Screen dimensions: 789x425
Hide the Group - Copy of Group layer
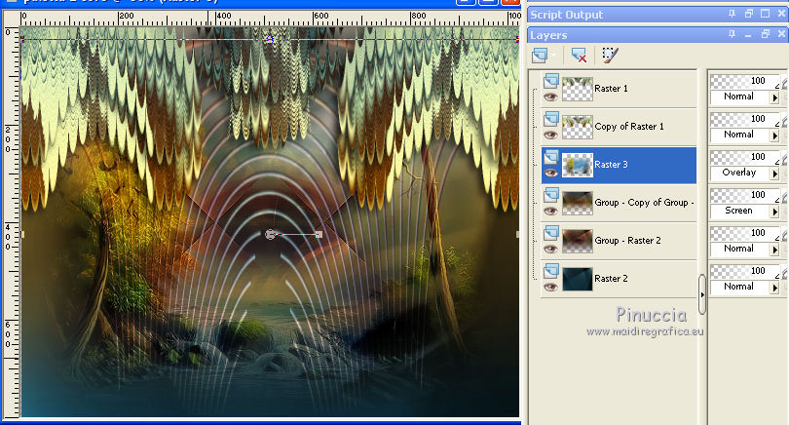click(x=550, y=211)
